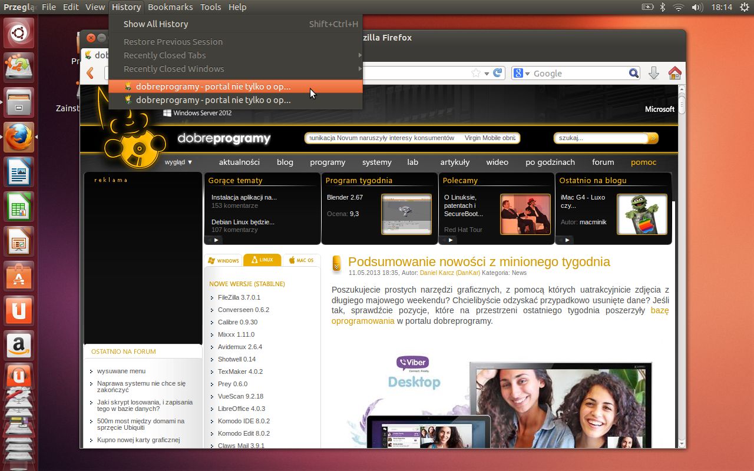The width and height of the screenshot is (754, 471).
Task: Open the Tools menu
Action: [x=210, y=7]
